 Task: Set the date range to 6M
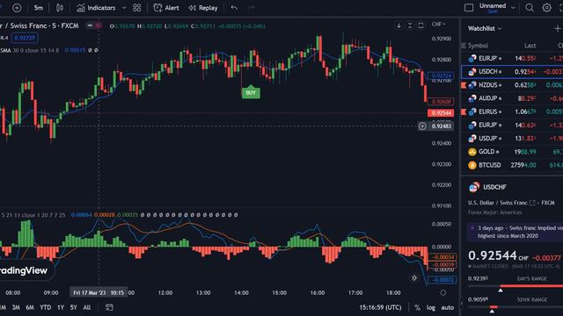[30, 307]
